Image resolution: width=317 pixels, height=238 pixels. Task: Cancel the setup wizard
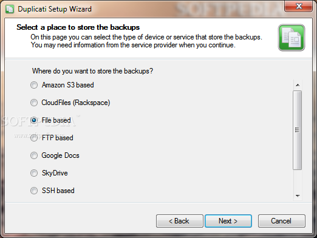coord(282,221)
